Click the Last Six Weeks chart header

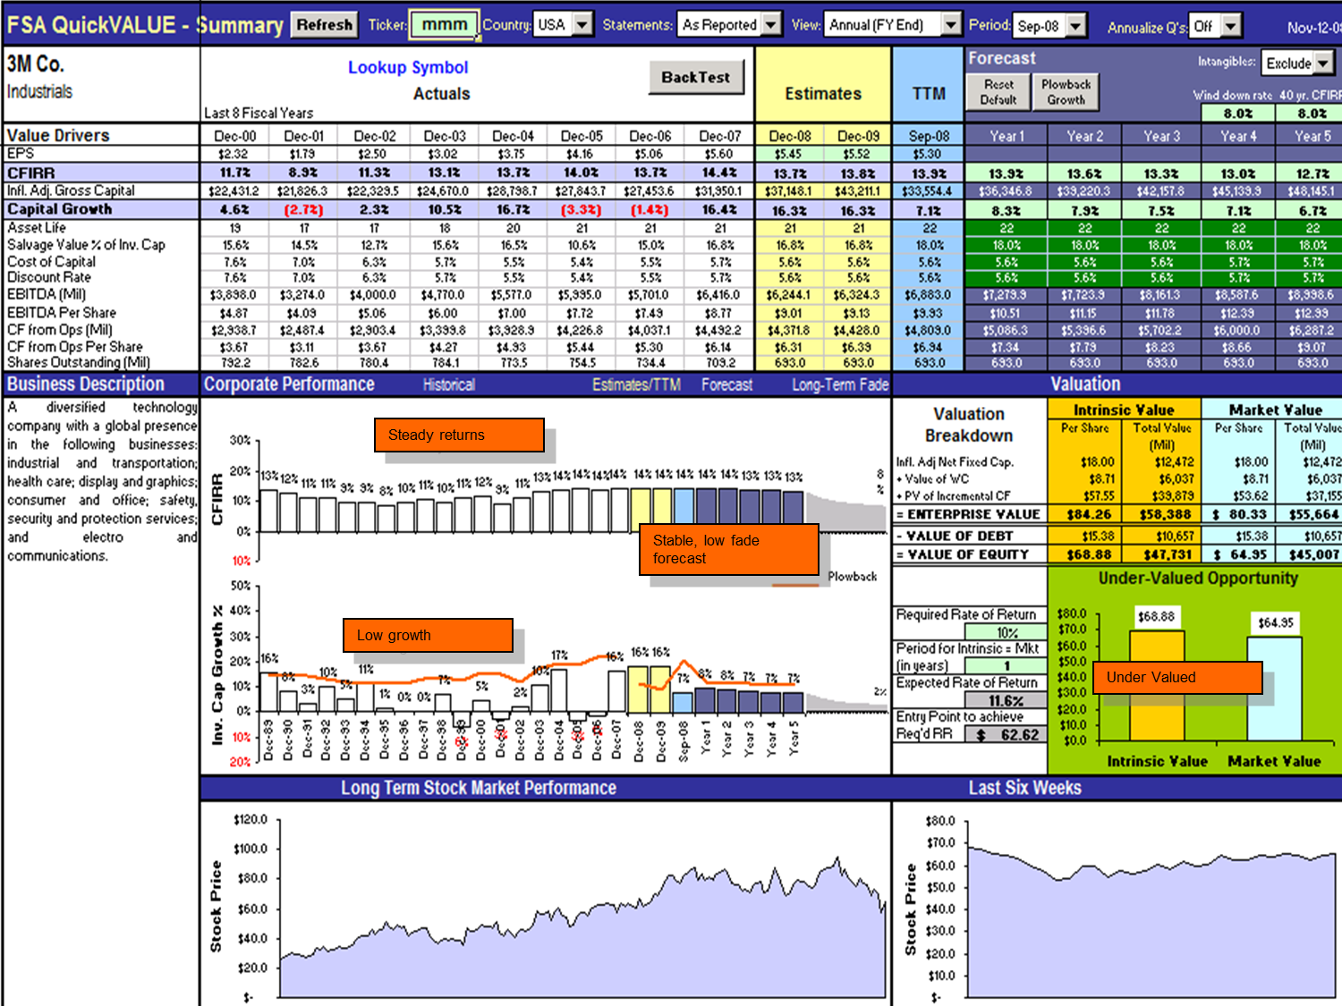(1024, 788)
